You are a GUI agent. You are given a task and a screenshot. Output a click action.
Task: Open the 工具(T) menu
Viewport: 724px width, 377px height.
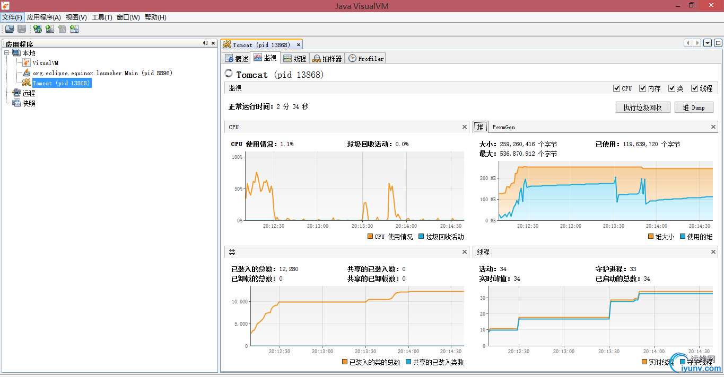(x=102, y=17)
